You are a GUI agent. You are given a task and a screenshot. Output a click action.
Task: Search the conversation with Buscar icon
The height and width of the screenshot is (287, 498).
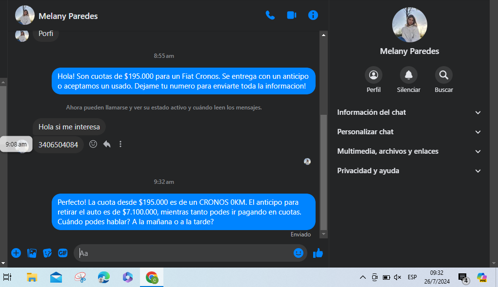pos(444,75)
